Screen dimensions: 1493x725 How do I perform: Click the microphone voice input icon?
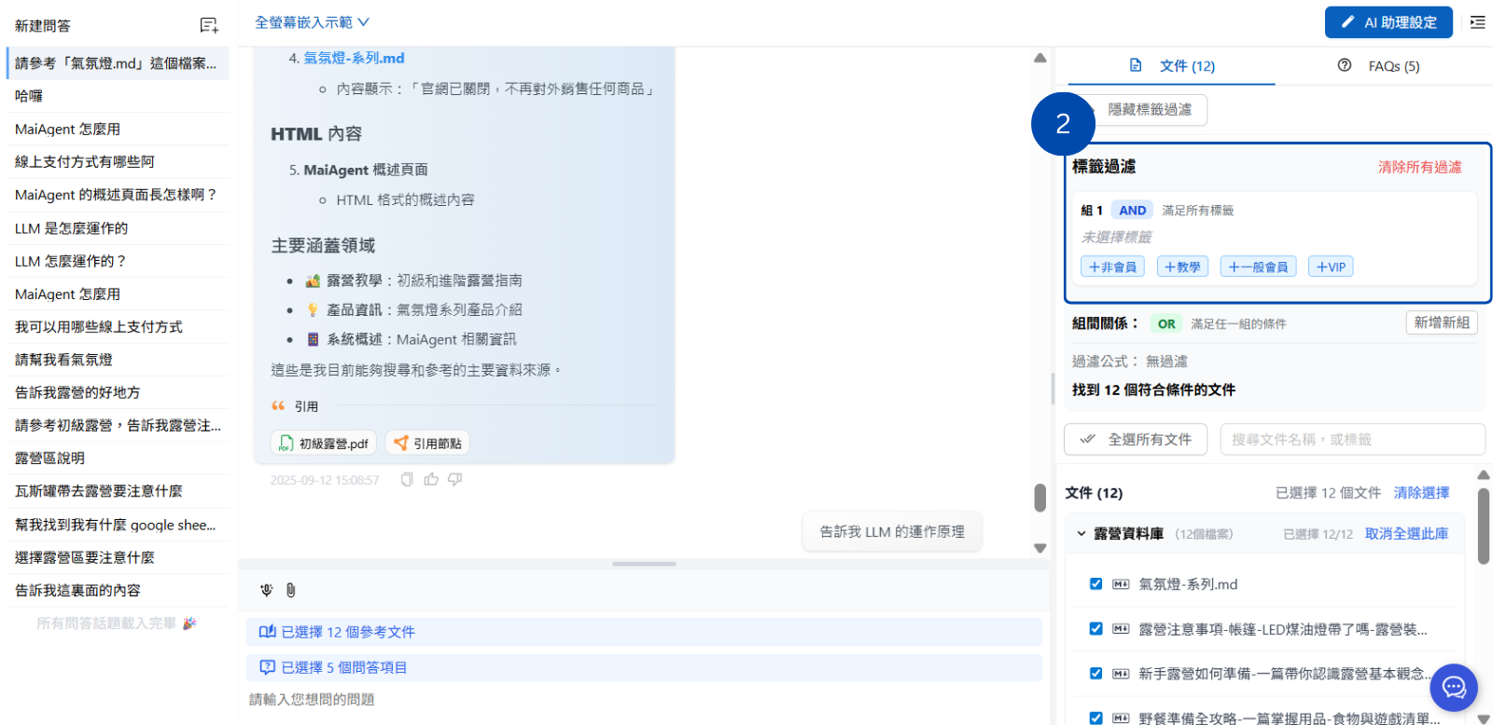(267, 590)
